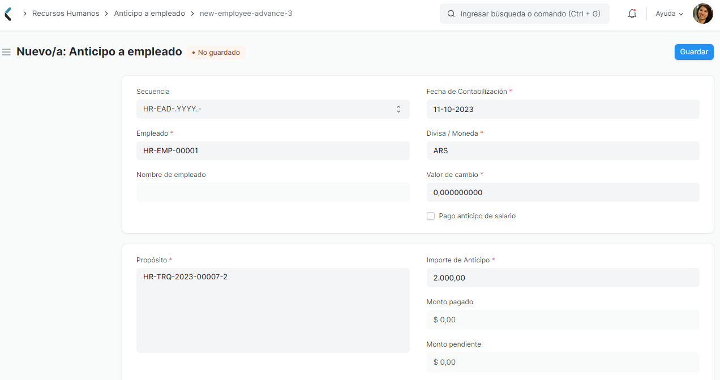
Task: Go to Recursos Humanos breadcrumb
Action: [66, 14]
